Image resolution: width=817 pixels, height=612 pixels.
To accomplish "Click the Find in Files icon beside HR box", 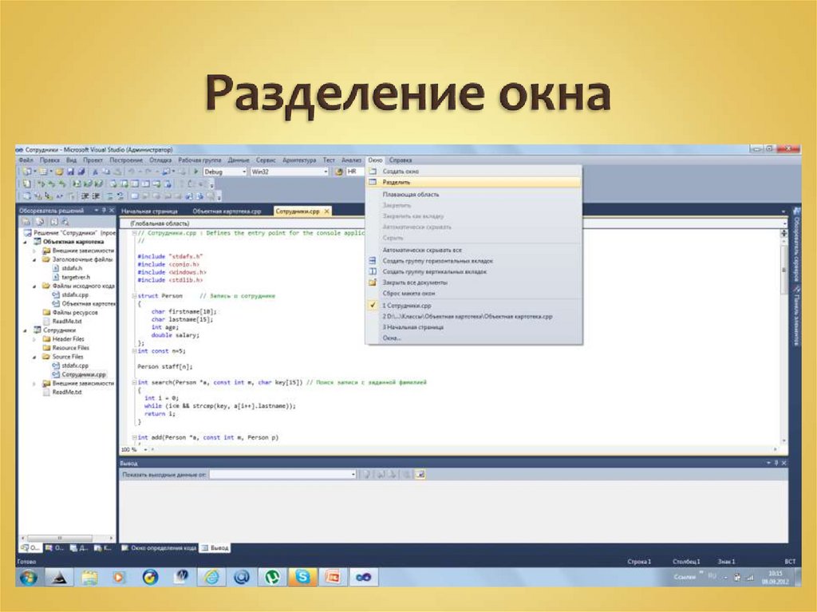I will coord(338,172).
